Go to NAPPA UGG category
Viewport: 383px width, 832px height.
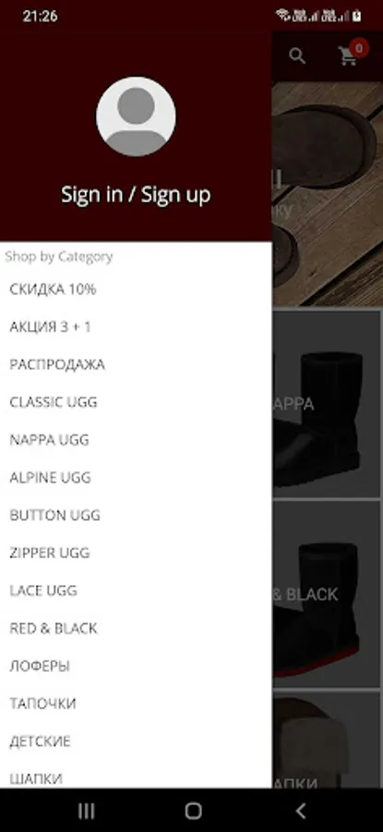pos(137,440)
